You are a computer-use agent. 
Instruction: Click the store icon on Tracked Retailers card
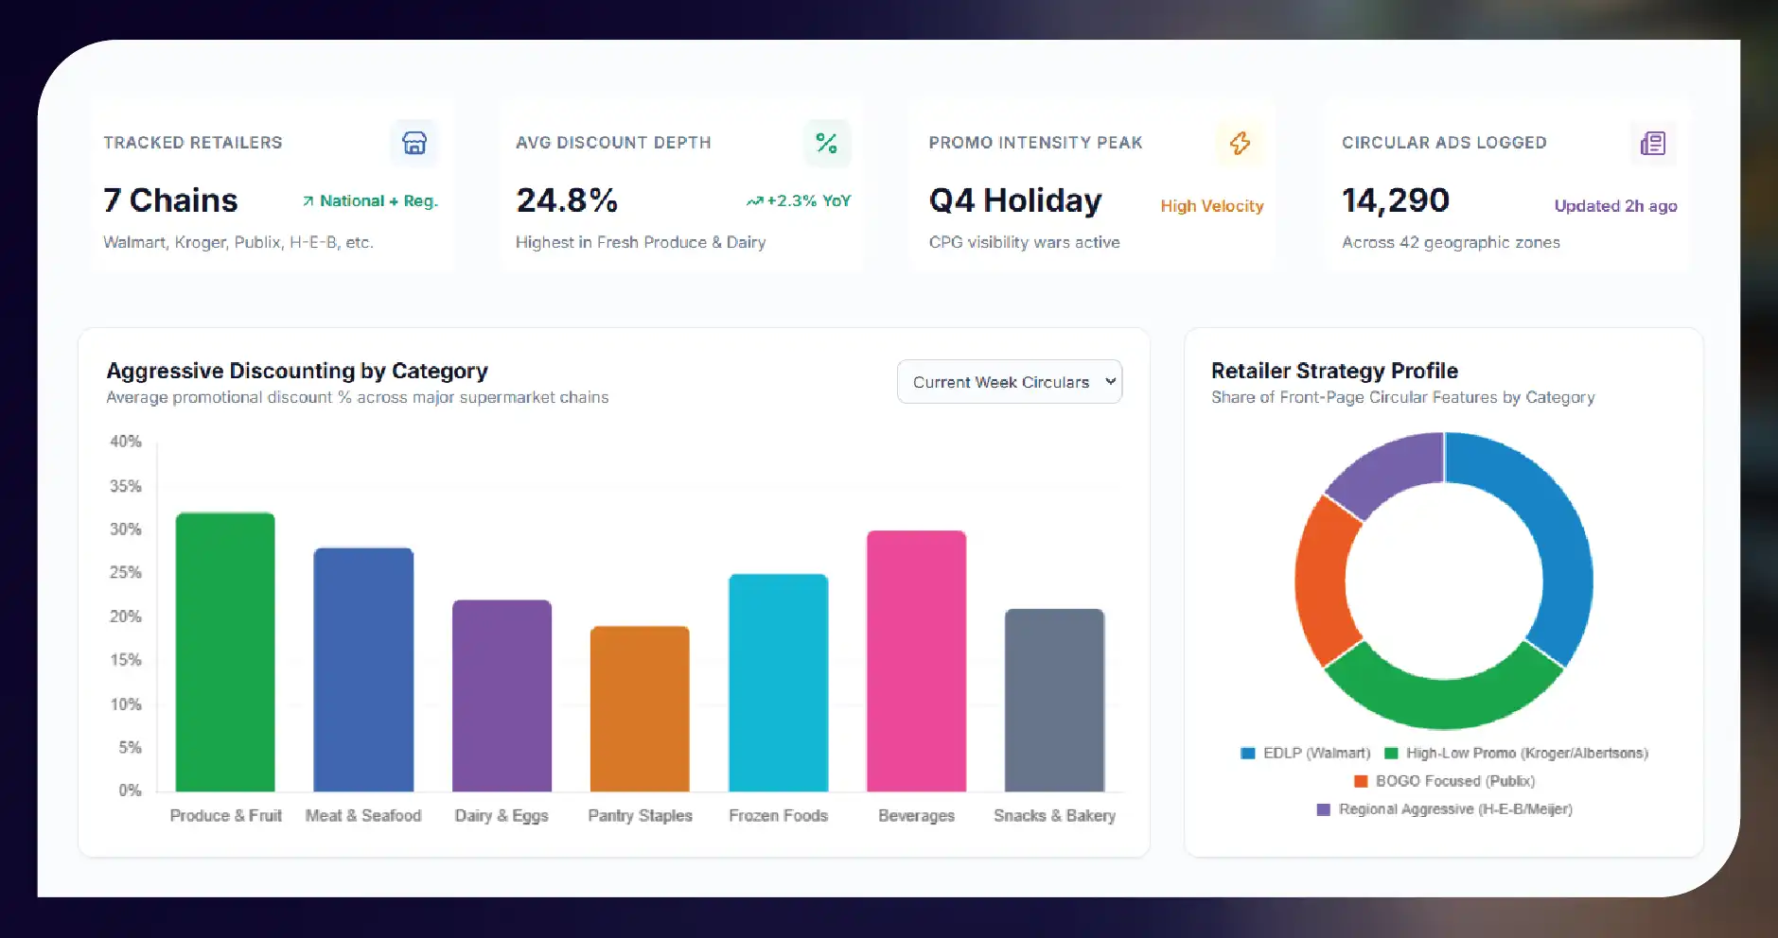pos(414,143)
